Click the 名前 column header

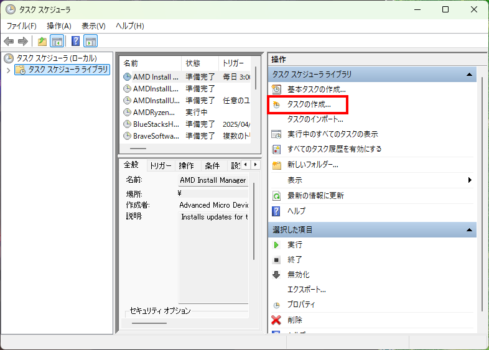(149, 63)
